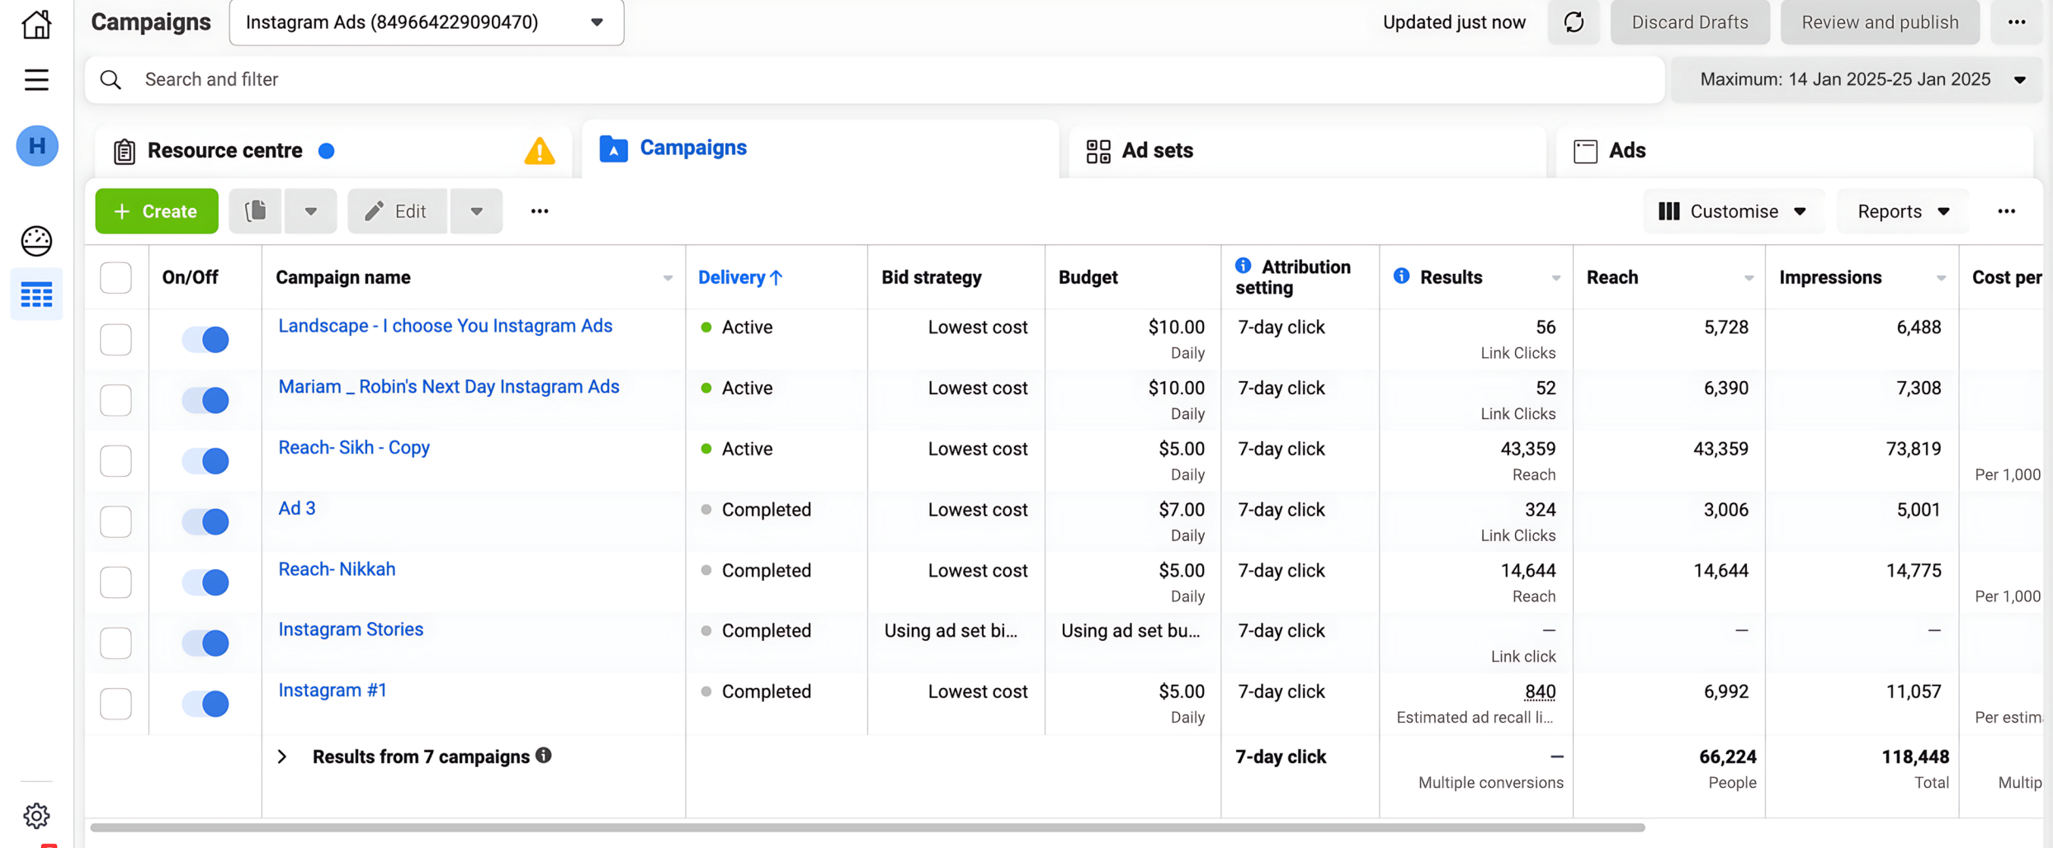This screenshot has height=848, width=2053.
Task: Click the Results column info icon
Action: click(1401, 276)
